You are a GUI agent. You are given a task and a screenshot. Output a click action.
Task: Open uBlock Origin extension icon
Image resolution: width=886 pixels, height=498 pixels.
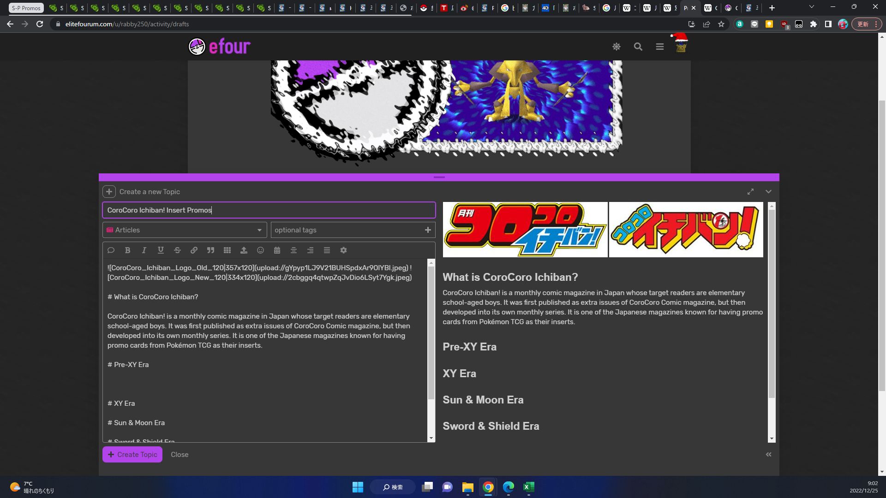[784, 24]
